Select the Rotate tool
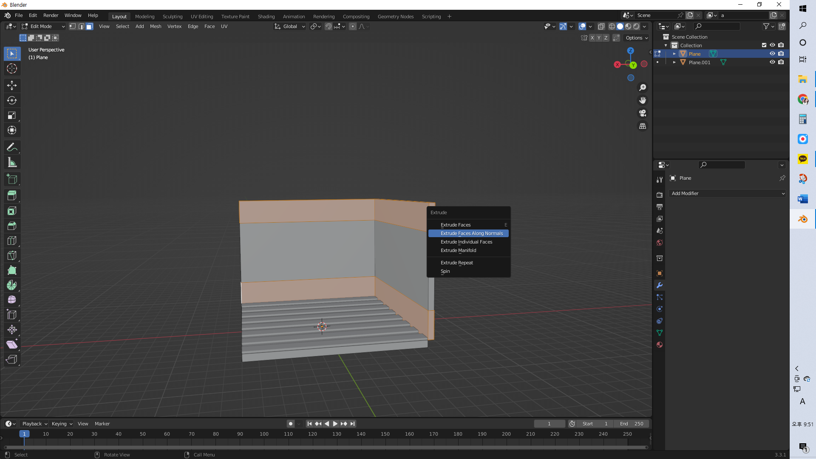This screenshot has width=816, height=459. (x=12, y=100)
